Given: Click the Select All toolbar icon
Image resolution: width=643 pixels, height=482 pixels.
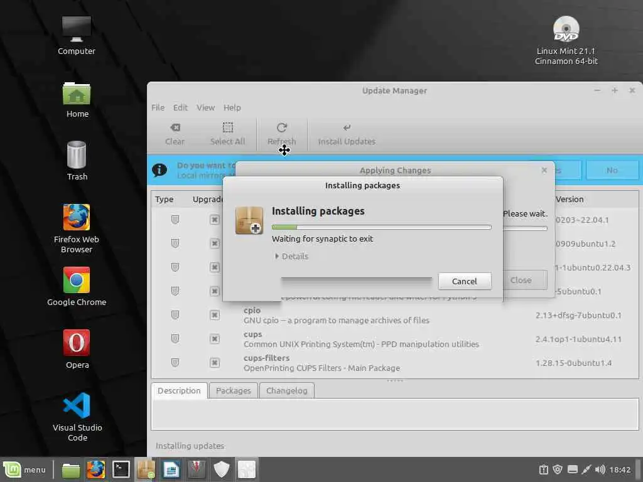Looking at the screenshot, I should (227, 128).
